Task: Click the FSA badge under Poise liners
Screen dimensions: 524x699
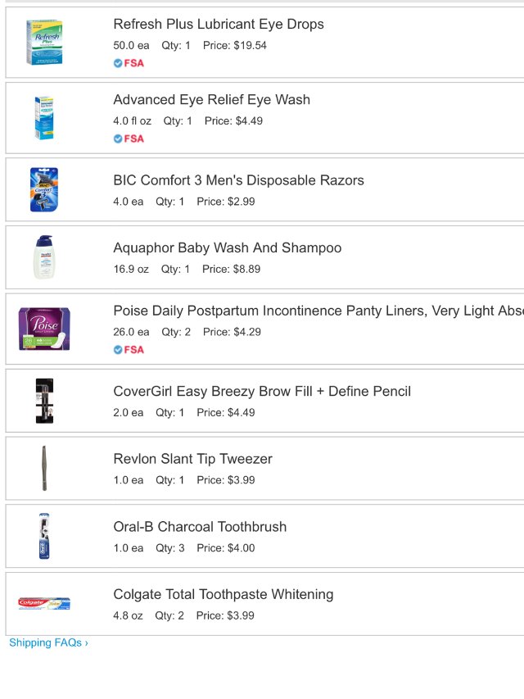Action: [129, 349]
